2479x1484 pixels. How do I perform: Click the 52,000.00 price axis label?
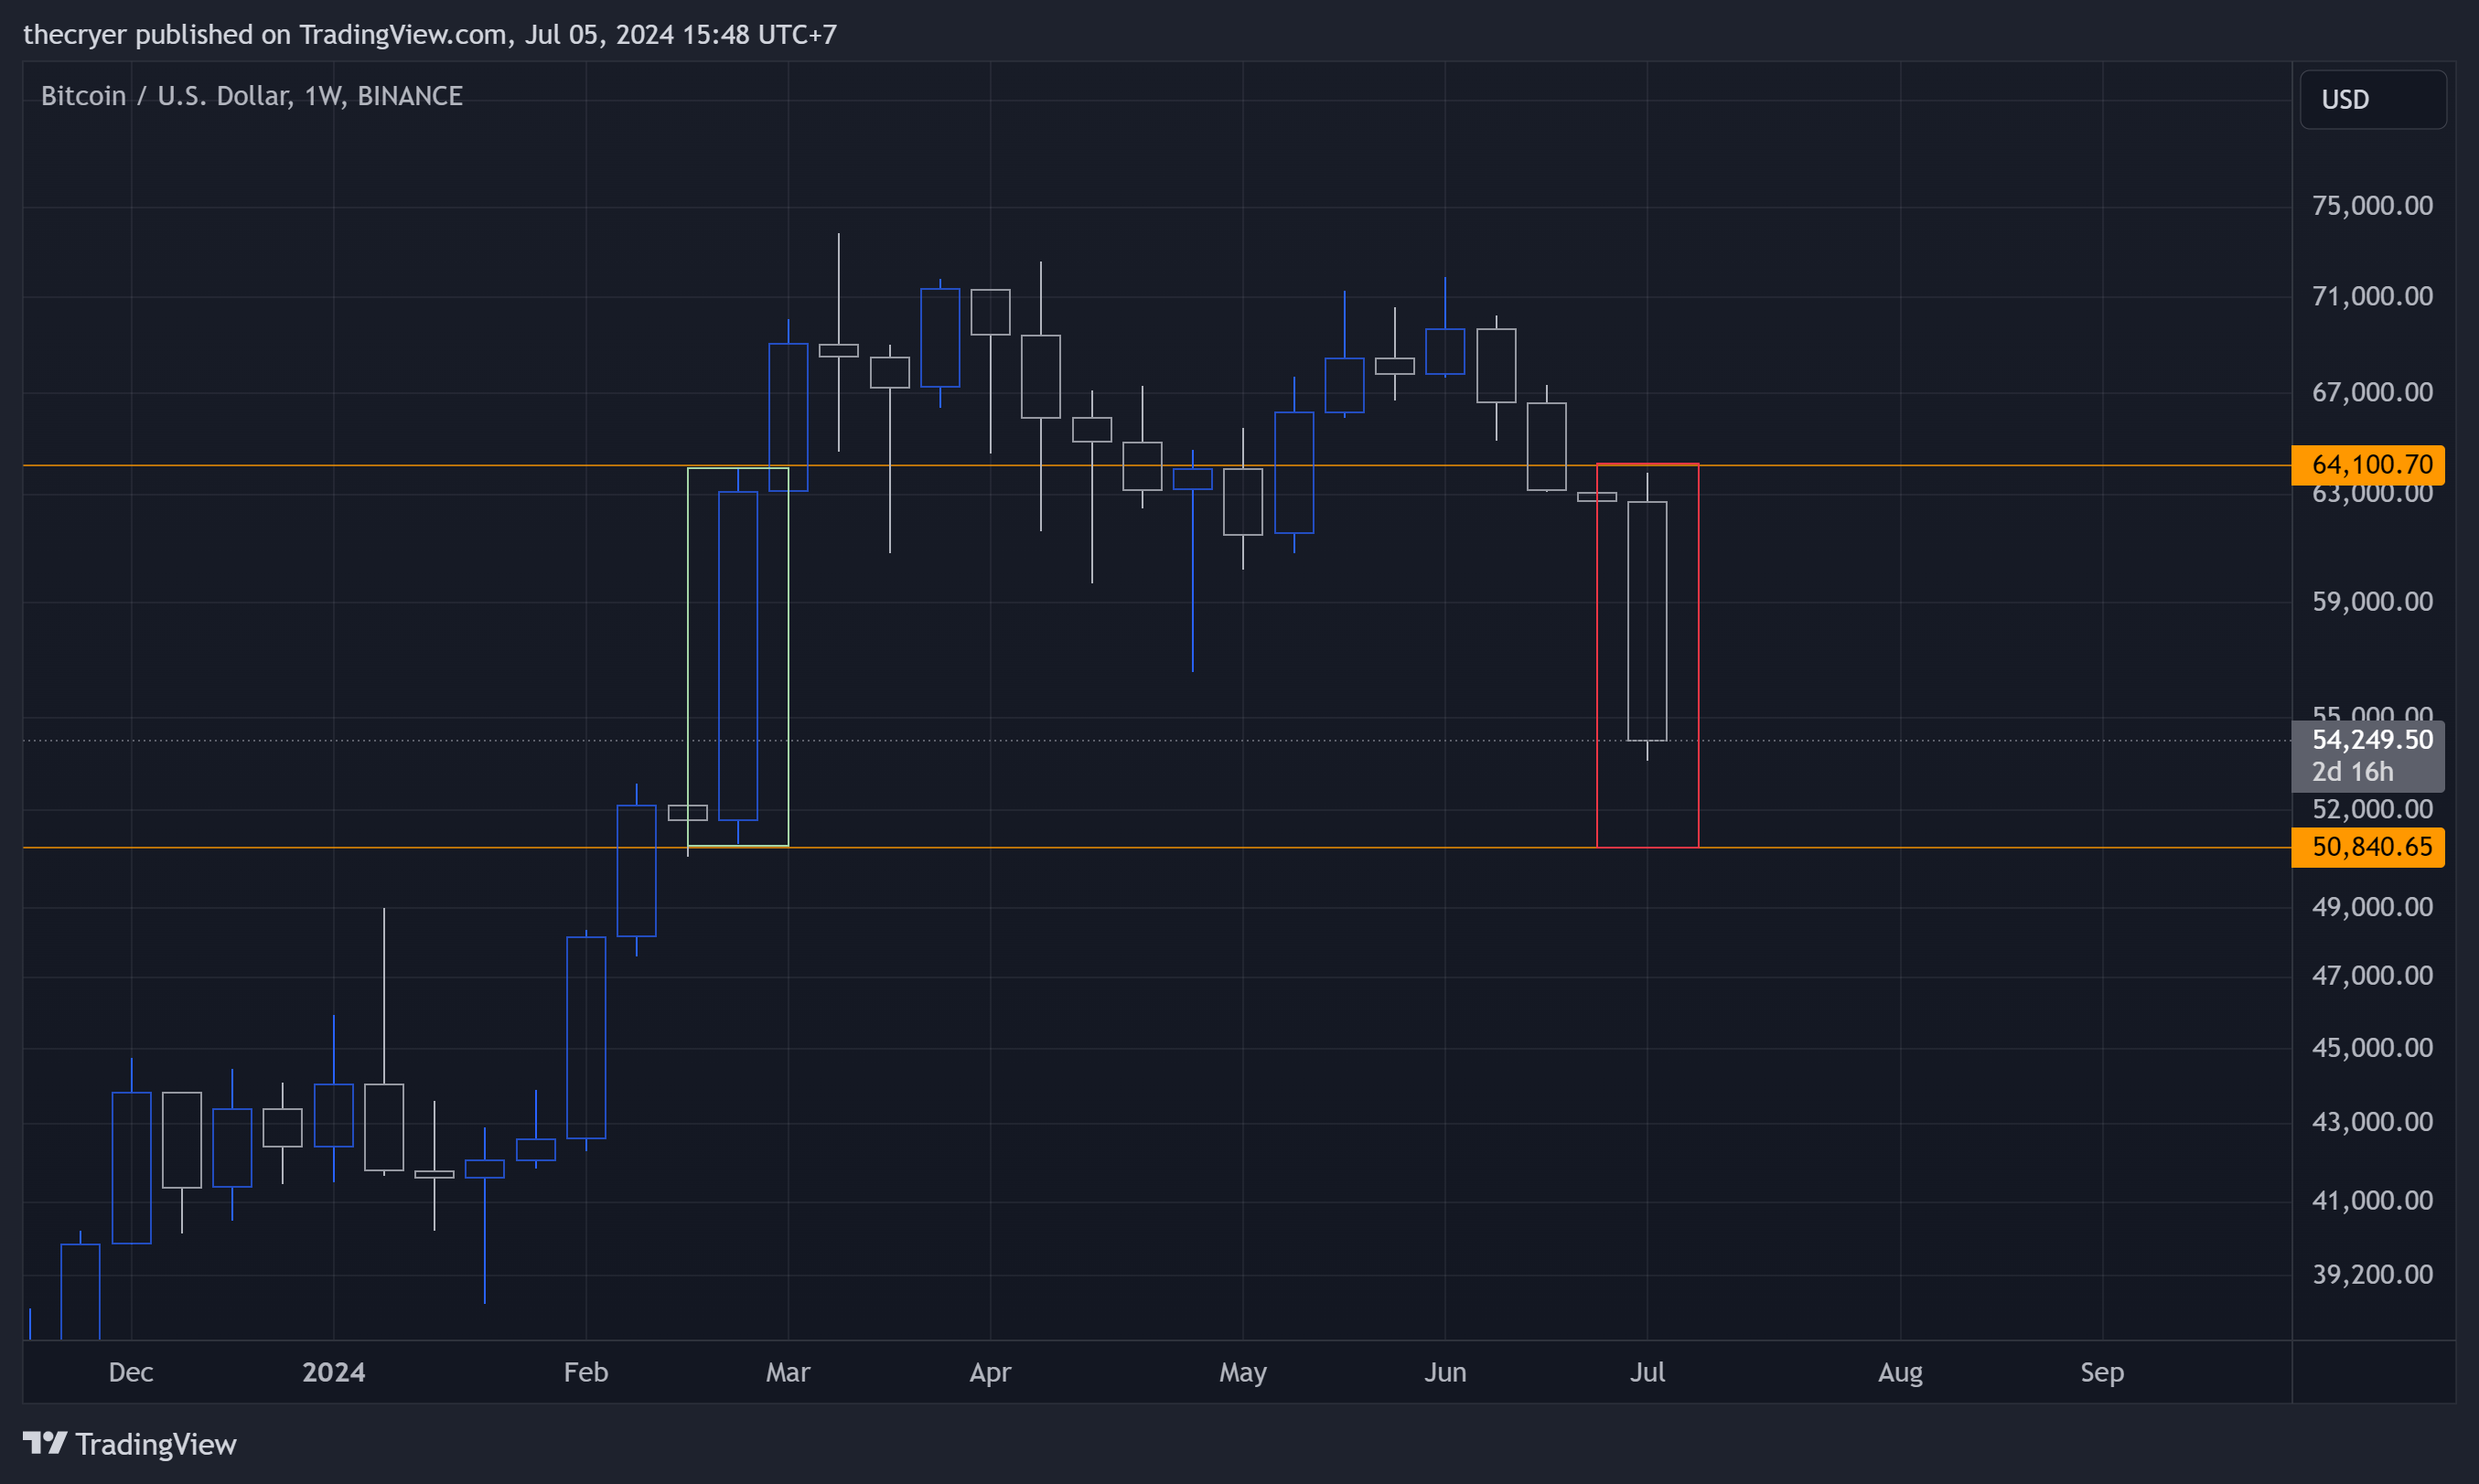[2372, 809]
